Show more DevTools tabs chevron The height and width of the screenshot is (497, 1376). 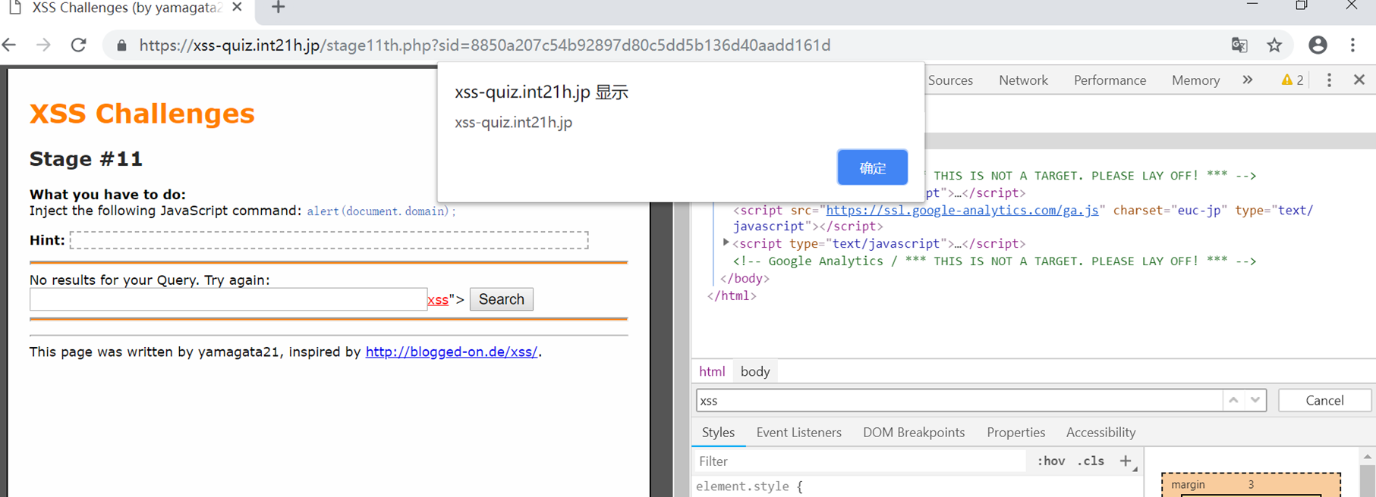(x=1248, y=80)
